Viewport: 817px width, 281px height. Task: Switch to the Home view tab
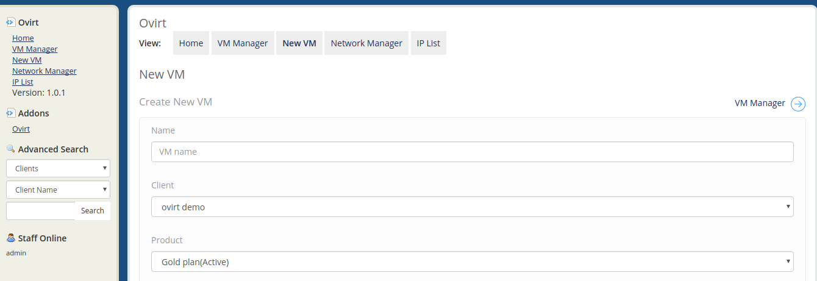[x=191, y=43]
